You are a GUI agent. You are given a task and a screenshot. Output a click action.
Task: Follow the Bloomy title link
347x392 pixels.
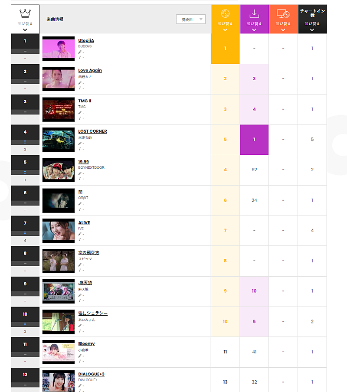[x=86, y=343]
